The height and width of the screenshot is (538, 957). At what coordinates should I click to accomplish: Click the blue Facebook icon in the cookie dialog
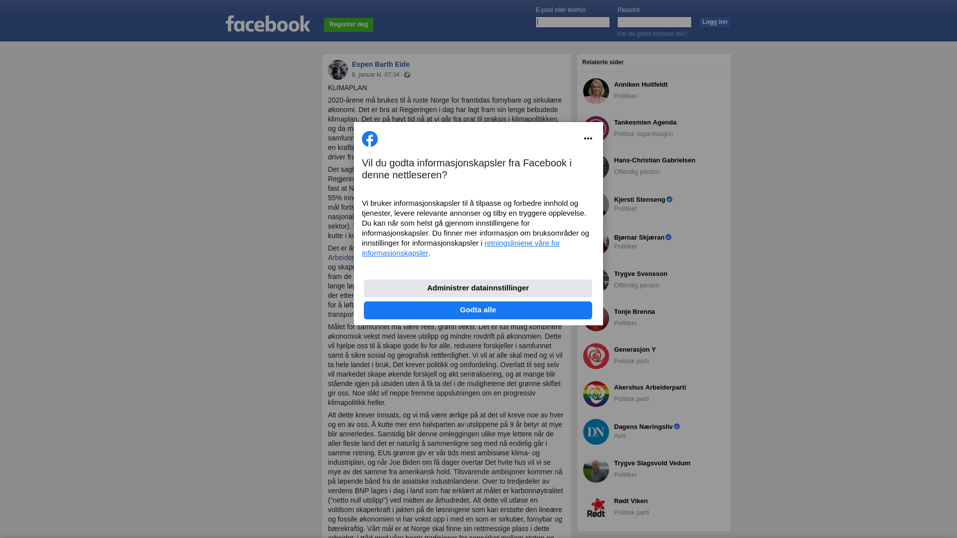coord(370,139)
